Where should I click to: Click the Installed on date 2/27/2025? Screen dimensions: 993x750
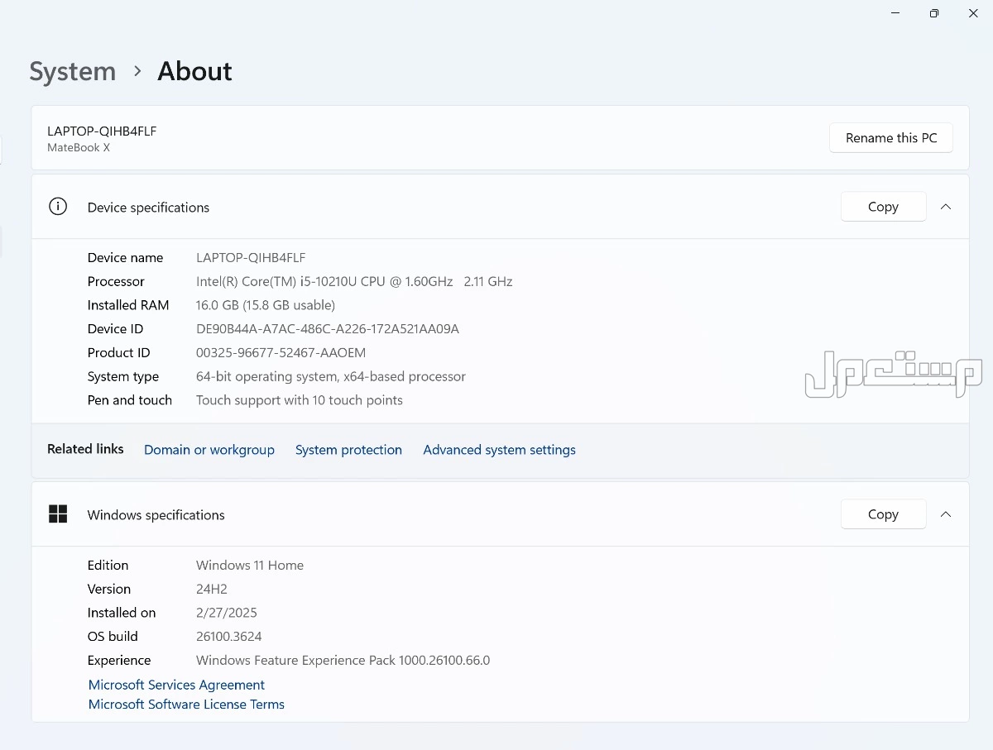pos(227,613)
